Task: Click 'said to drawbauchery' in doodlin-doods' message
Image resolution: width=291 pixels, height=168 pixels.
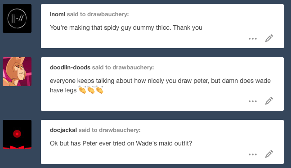Action: click(123, 68)
